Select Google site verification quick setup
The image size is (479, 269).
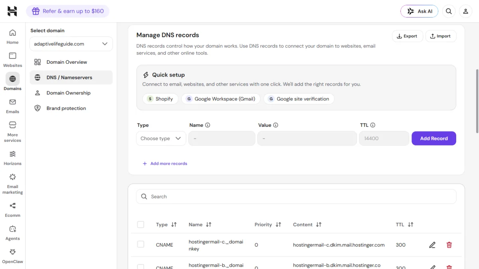(299, 99)
